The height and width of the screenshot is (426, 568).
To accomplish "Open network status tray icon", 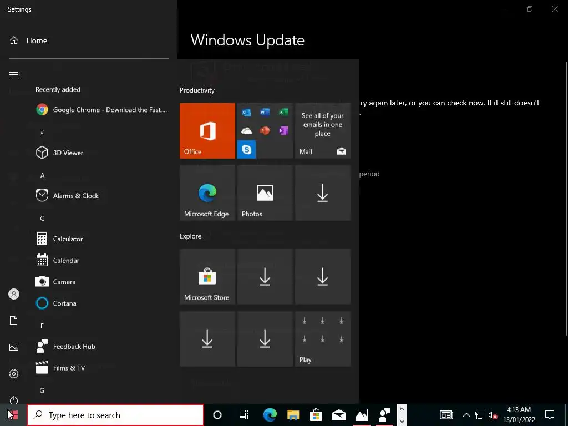I will (x=480, y=415).
